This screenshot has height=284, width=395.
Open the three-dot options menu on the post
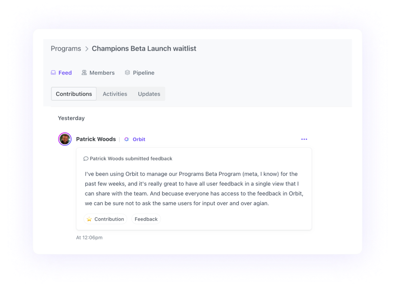coord(304,139)
